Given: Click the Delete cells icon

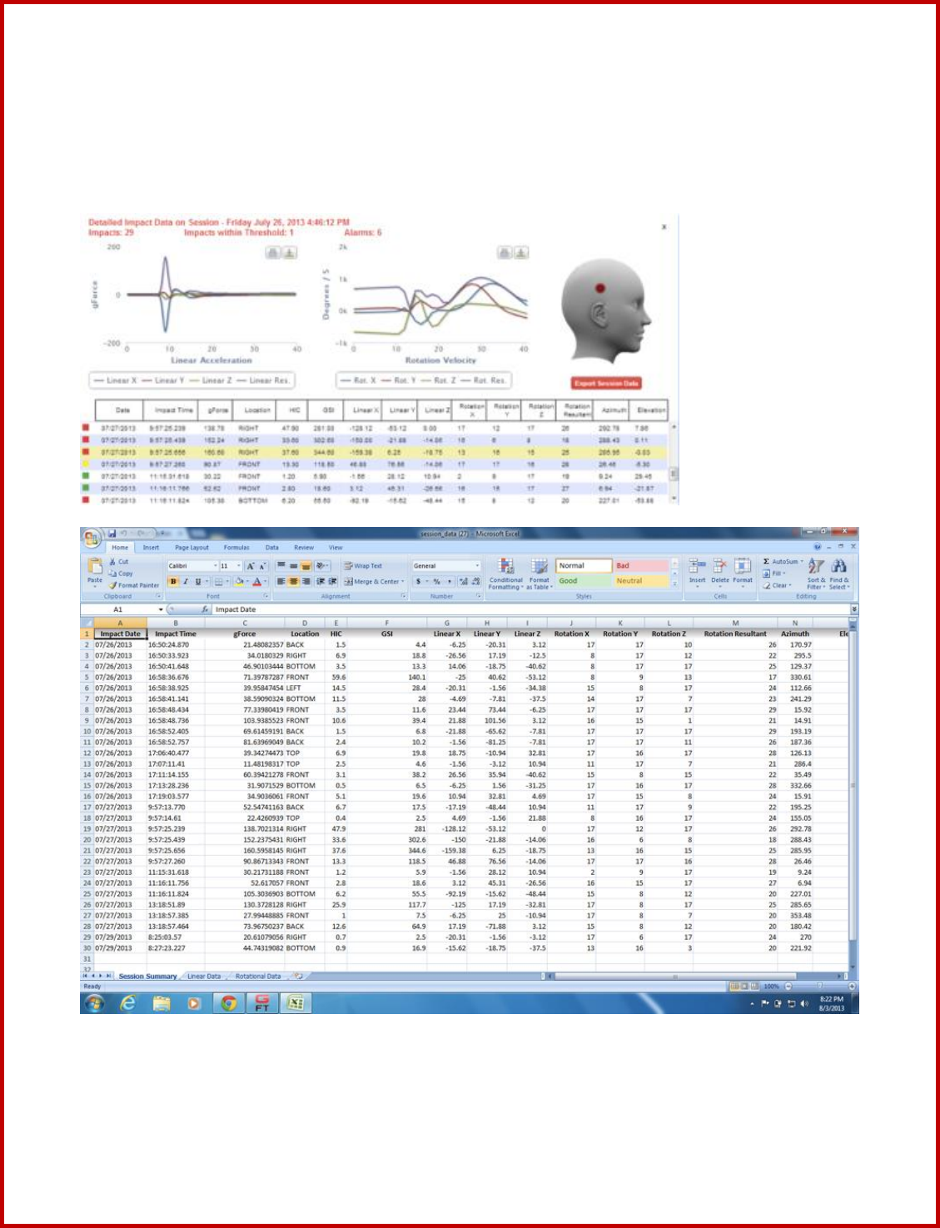Looking at the screenshot, I should pos(720,566).
